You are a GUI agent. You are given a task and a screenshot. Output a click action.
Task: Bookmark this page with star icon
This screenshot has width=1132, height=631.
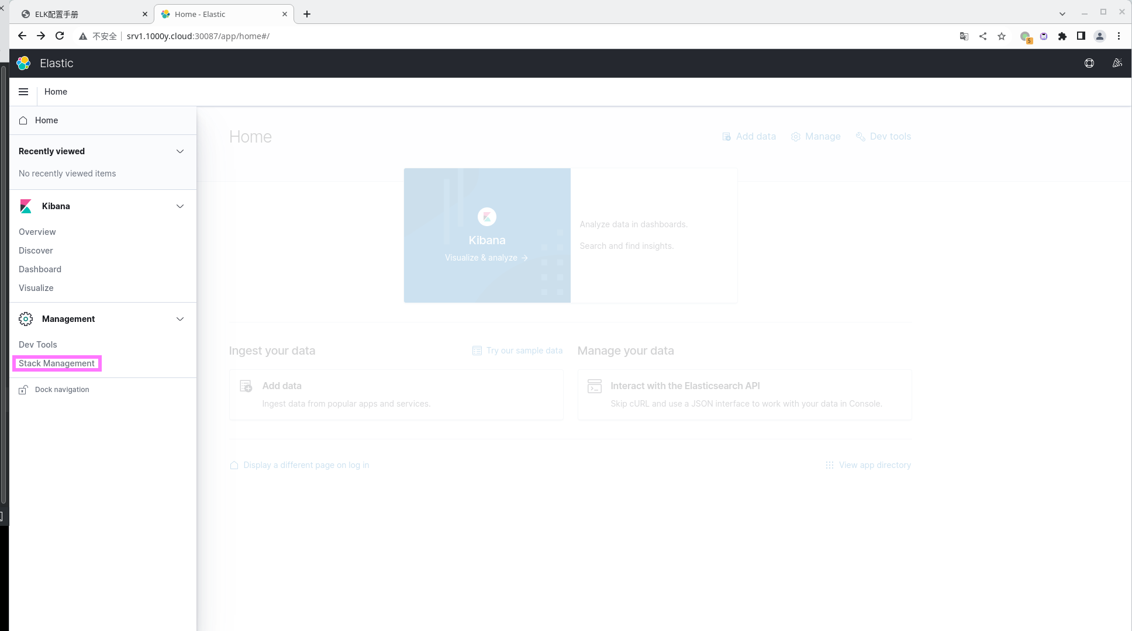pos(1002,36)
